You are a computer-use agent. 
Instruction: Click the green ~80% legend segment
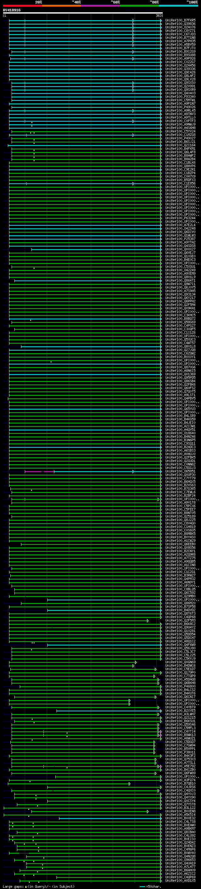(139, 6)
